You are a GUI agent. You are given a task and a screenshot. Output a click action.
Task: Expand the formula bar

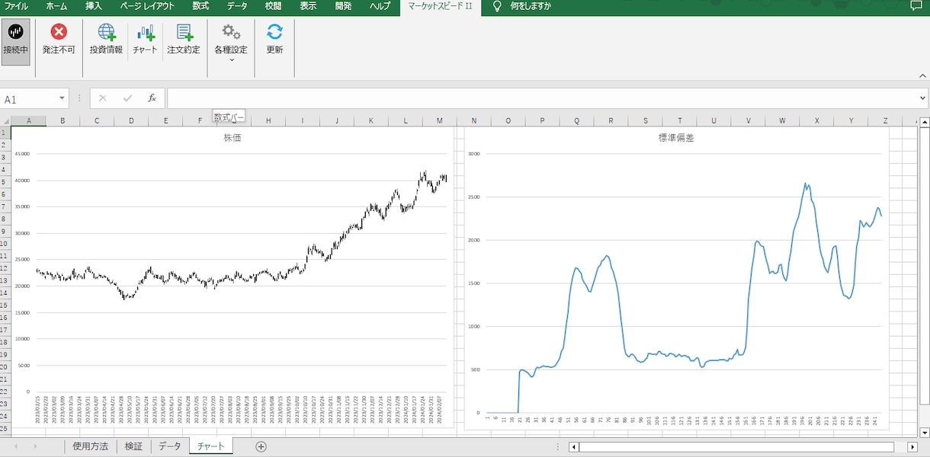[x=923, y=98]
